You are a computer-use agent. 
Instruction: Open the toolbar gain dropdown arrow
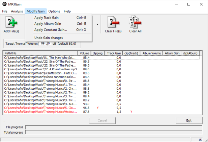point(97,24)
